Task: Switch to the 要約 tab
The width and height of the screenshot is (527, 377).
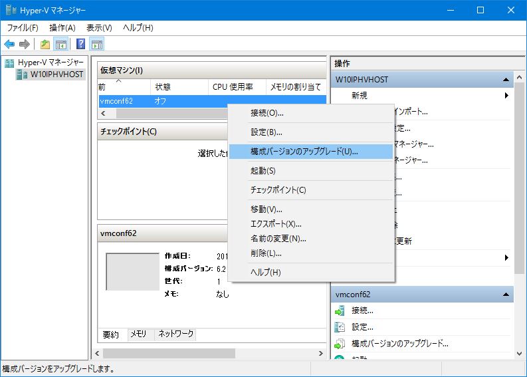Action: pos(111,334)
